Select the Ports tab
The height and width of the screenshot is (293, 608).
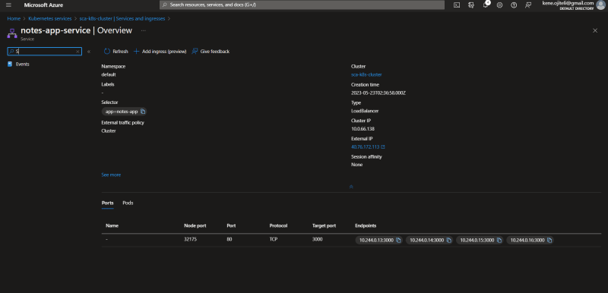pos(107,203)
